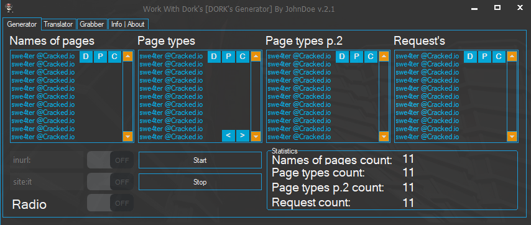Toggle the Radio switch
Screen dimensions: 531x225
click(x=110, y=203)
